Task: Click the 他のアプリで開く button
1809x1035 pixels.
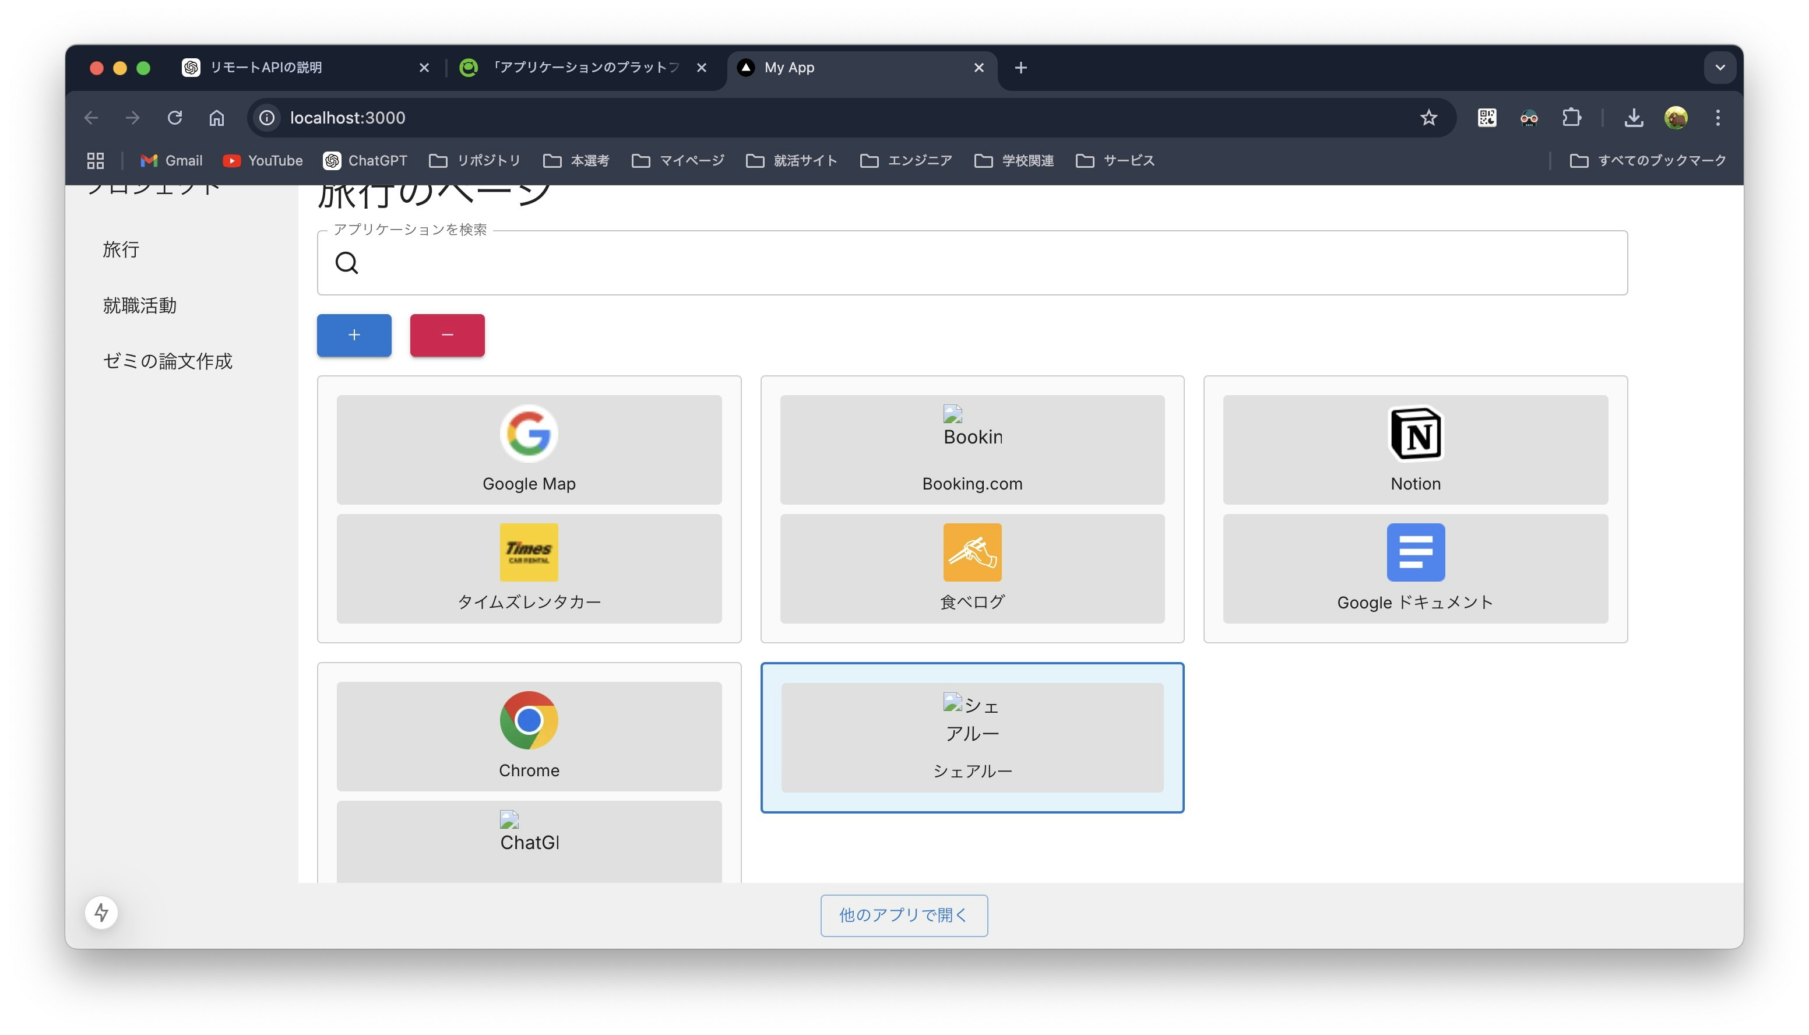Action: 903,915
